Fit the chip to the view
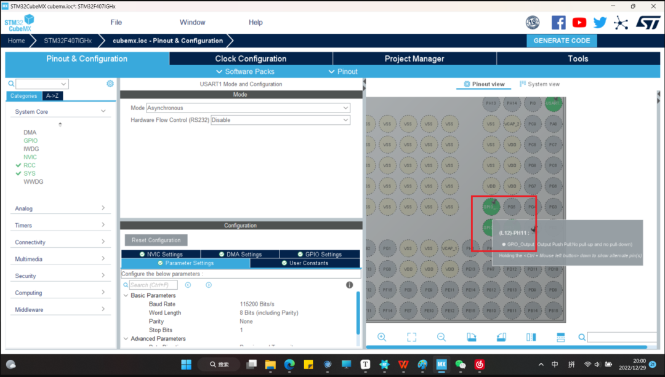 pos(411,337)
